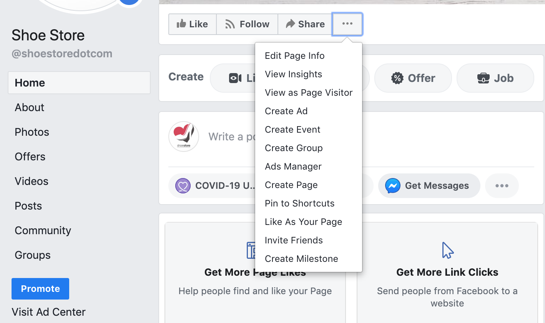Click the Live video camera icon
Screen dimensions: 545x323
point(235,78)
